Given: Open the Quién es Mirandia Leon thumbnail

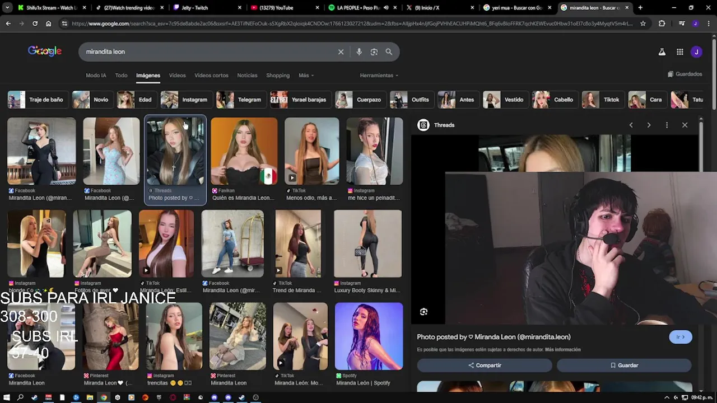Looking at the screenshot, I should pyautogui.click(x=244, y=151).
